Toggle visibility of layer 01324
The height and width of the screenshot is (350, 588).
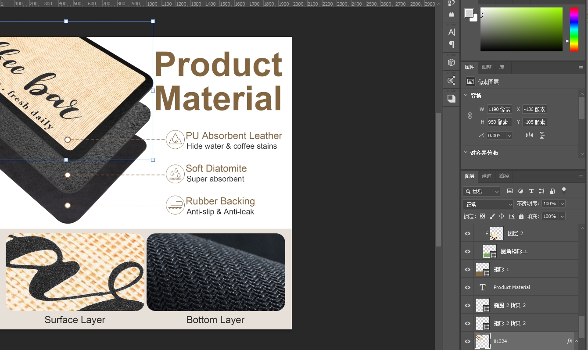click(x=467, y=341)
